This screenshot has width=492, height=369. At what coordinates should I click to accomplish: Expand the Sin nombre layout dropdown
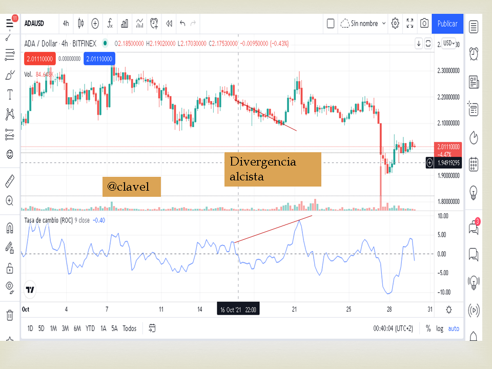pyautogui.click(x=384, y=24)
